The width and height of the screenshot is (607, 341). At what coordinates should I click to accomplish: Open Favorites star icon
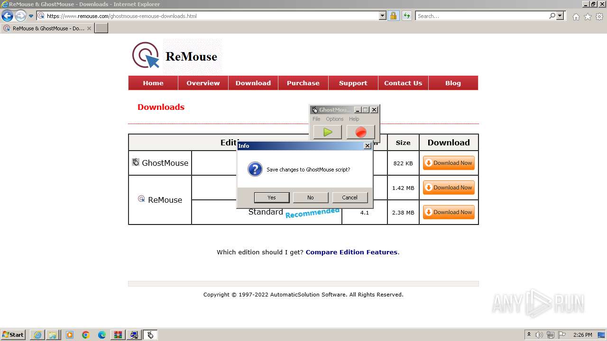pos(588,17)
